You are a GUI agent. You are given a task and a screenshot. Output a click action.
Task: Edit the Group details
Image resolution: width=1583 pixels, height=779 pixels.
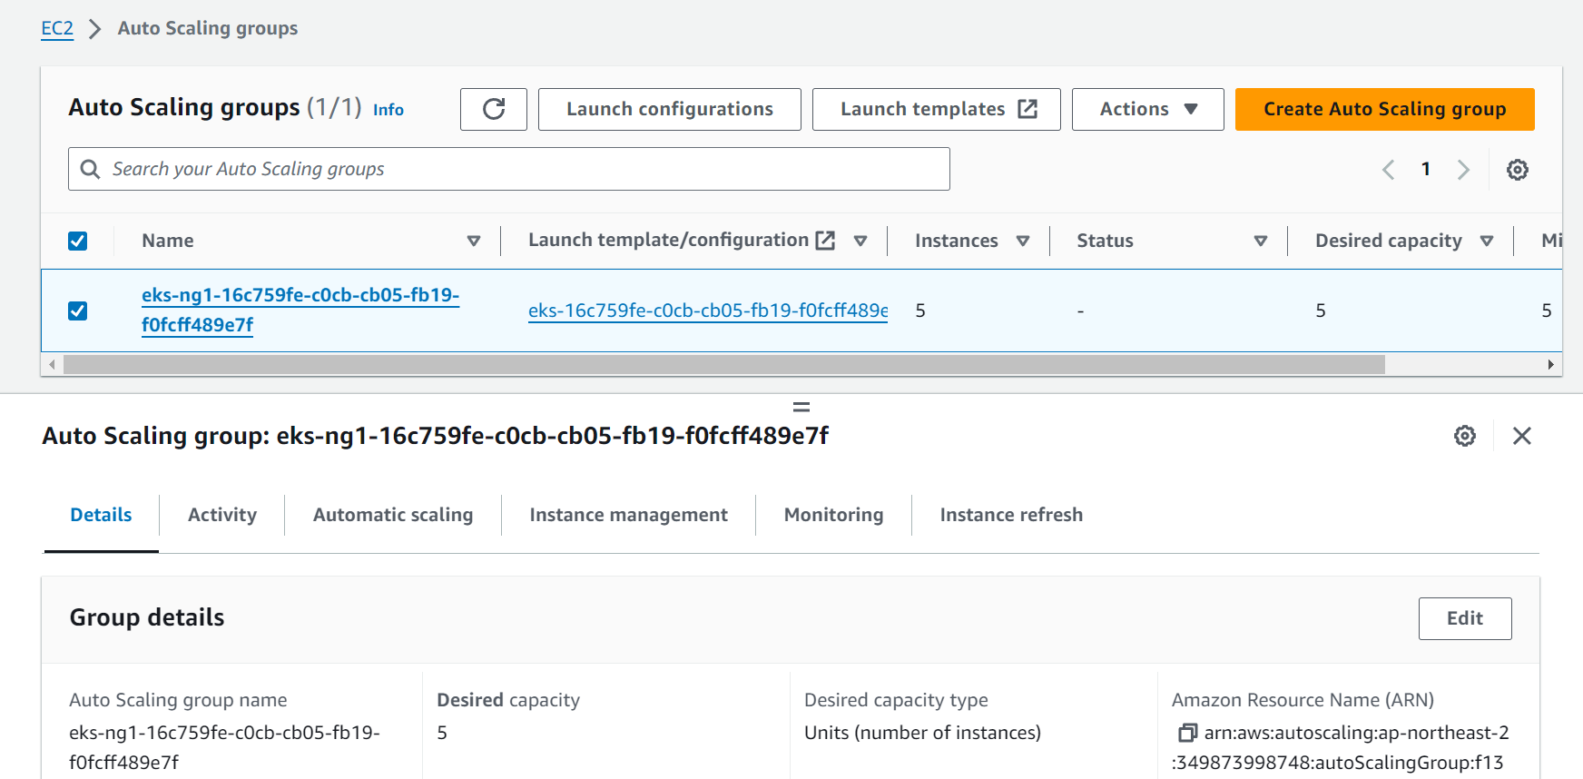pyautogui.click(x=1465, y=618)
